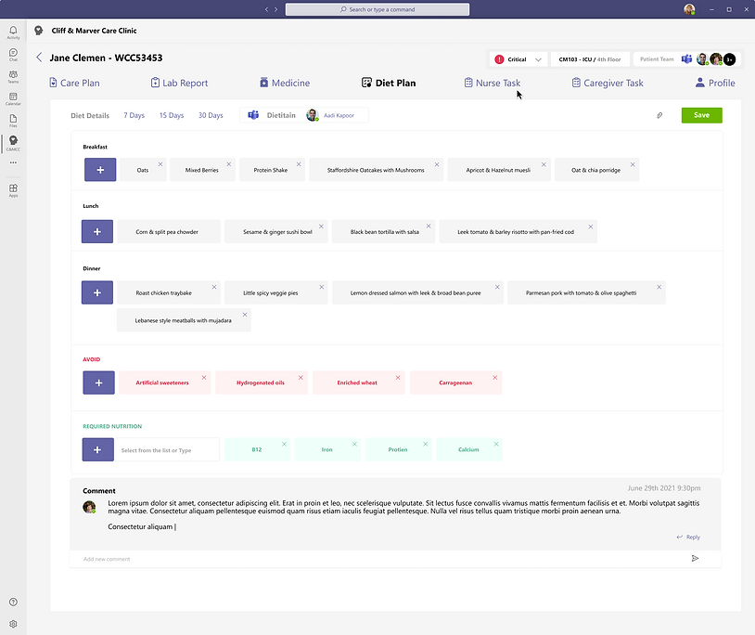The height and width of the screenshot is (635, 755).
Task: Add a dinner item with the plus button
Action: [x=97, y=292]
